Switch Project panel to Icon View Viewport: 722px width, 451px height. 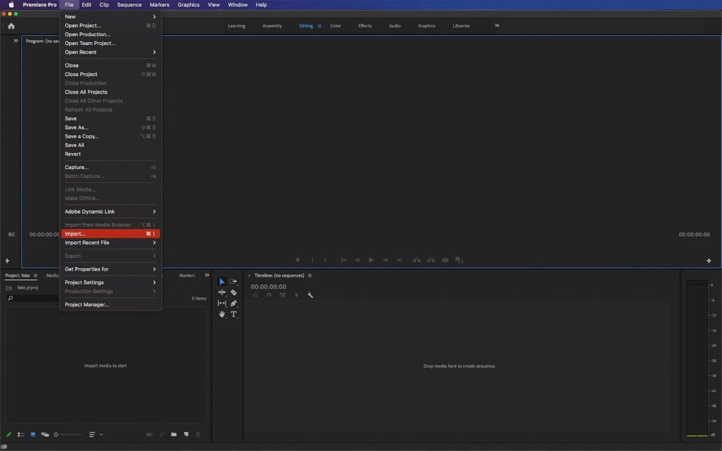click(x=32, y=434)
